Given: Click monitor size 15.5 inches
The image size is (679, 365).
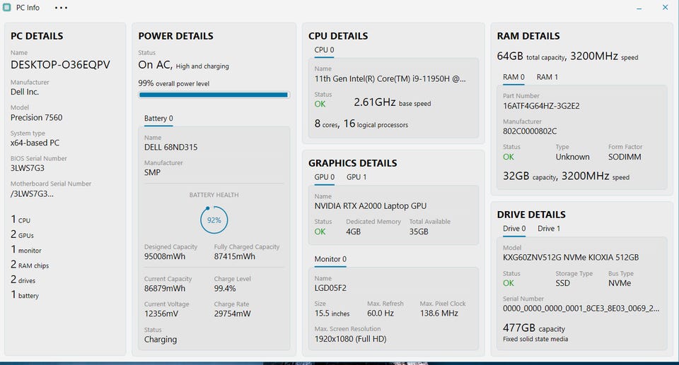Looking at the screenshot, I should click(x=332, y=313).
